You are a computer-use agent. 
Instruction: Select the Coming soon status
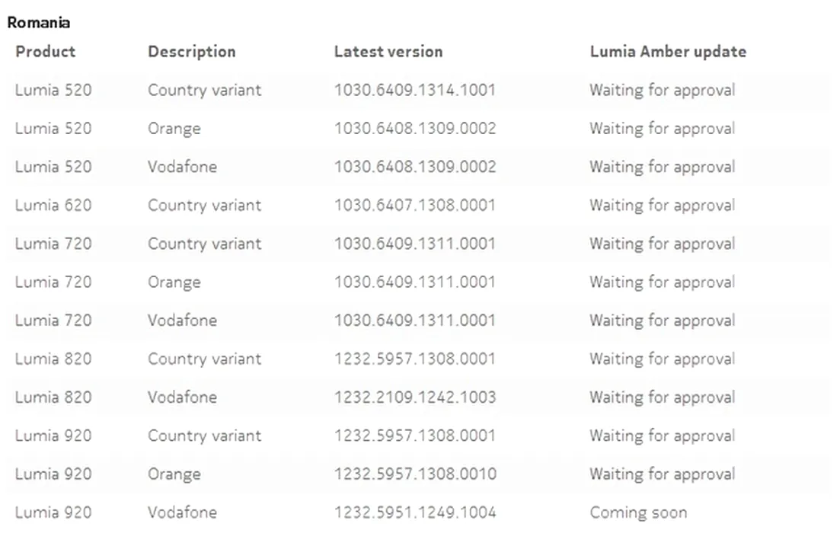coord(639,512)
